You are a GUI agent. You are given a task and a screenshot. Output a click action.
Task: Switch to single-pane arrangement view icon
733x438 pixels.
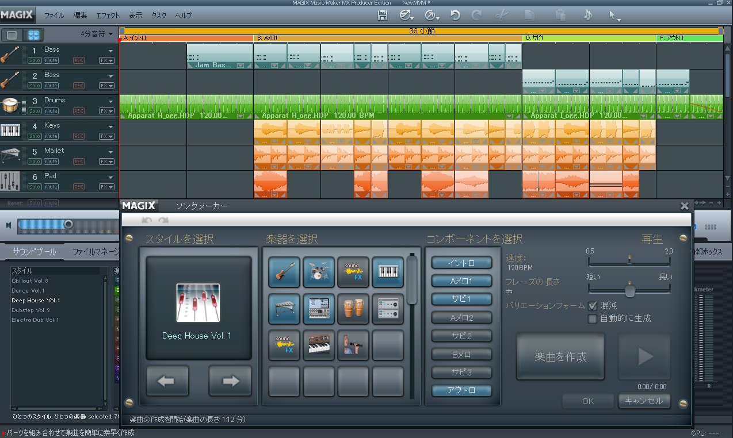pyautogui.click(x=12, y=35)
